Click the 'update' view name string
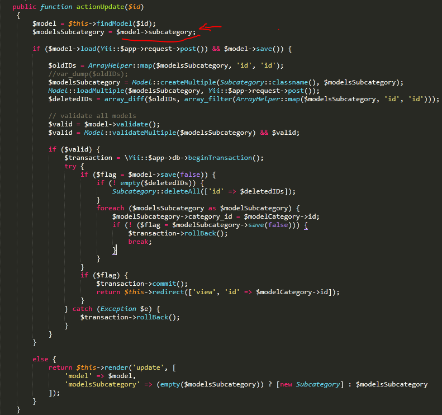The height and width of the screenshot is (415, 442). pos(148,367)
